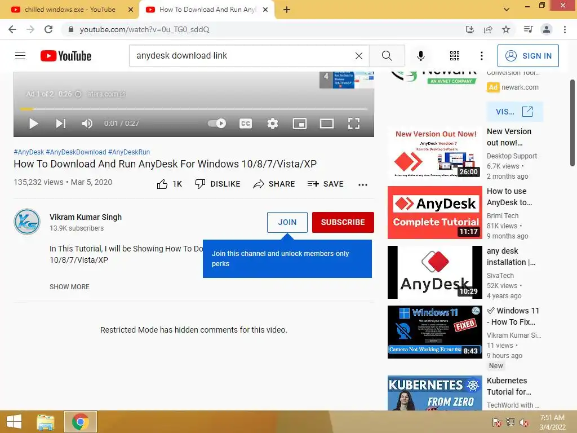Click the Chrome taskbar icon
577x433 pixels.
(x=80, y=422)
